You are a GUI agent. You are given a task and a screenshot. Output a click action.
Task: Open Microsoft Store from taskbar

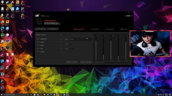pos(34,95)
